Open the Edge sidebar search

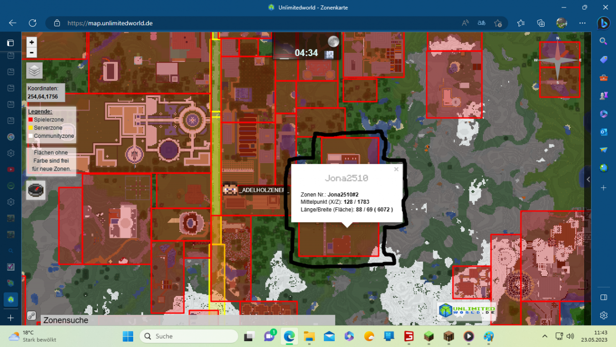[604, 41]
